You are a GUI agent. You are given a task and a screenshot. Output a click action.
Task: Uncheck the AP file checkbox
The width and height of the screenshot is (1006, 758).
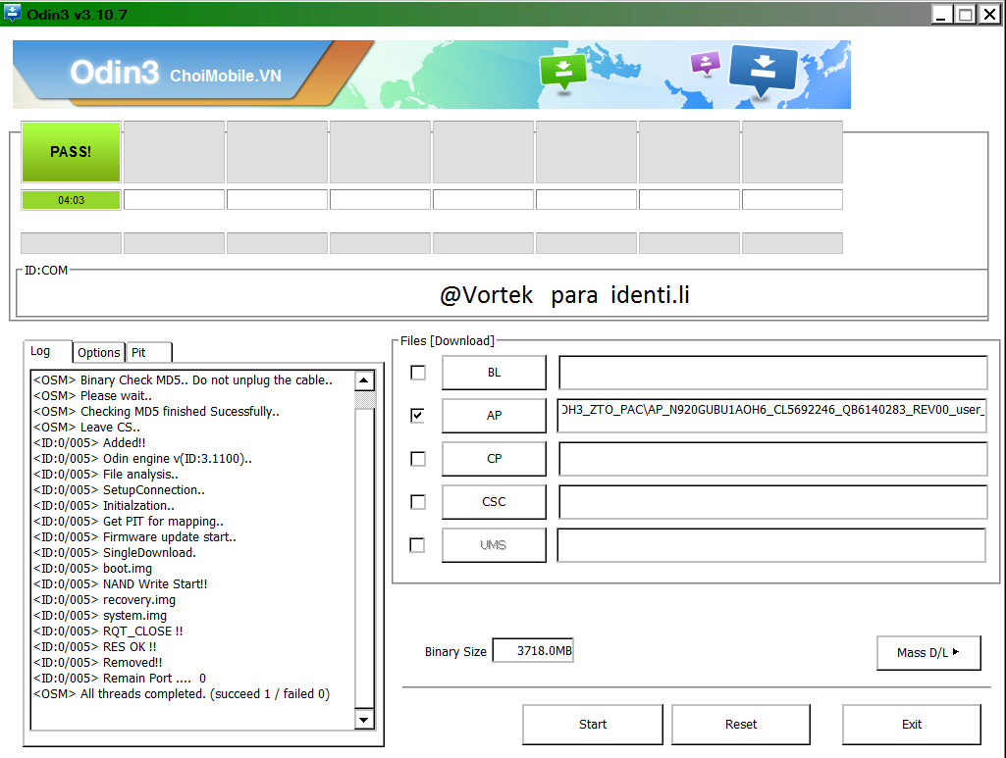(418, 415)
